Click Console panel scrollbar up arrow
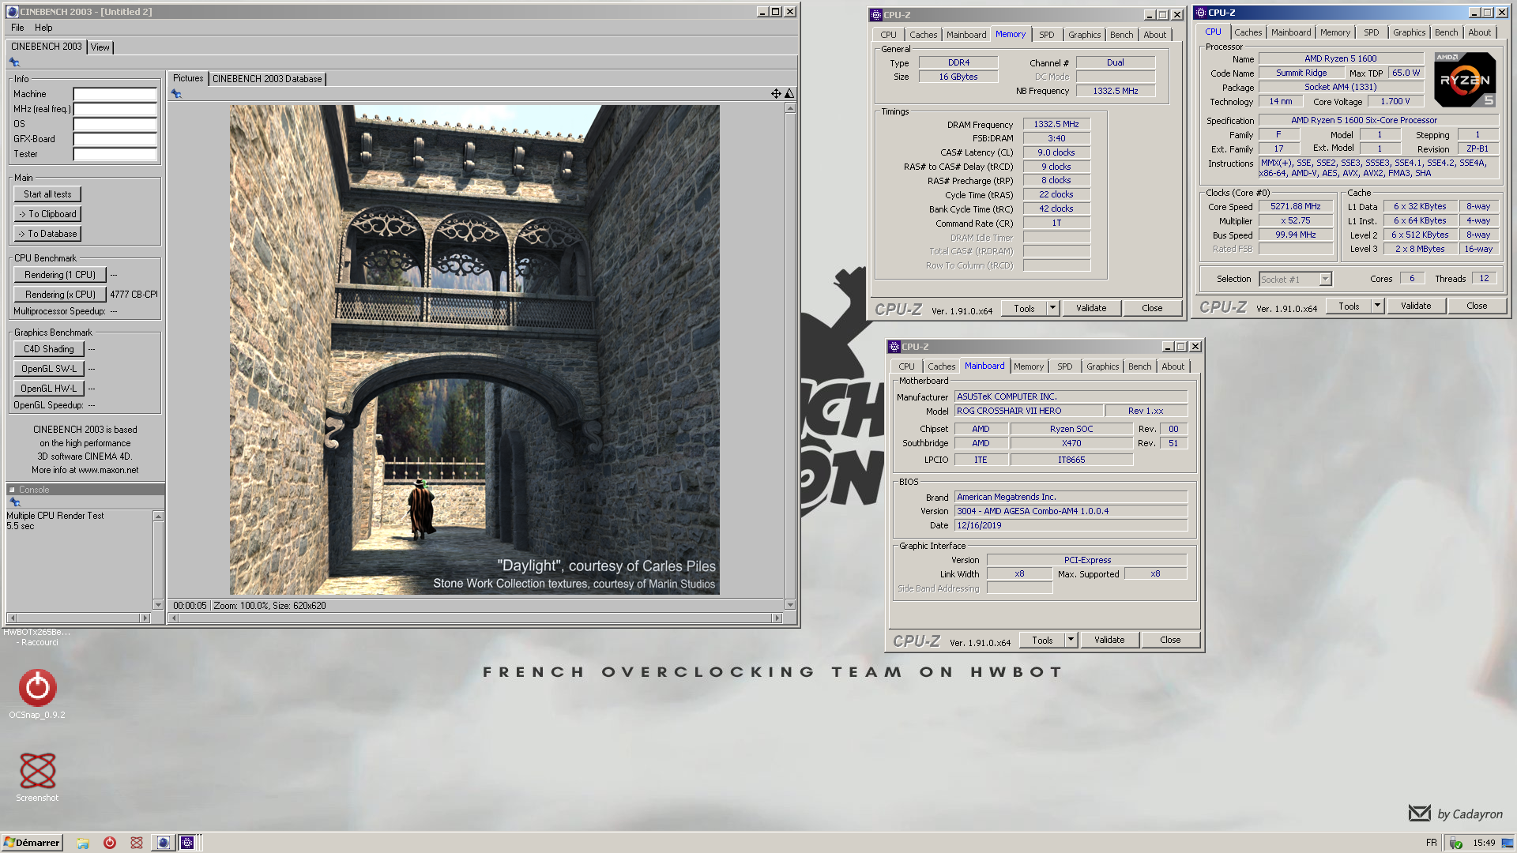 (158, 517)
